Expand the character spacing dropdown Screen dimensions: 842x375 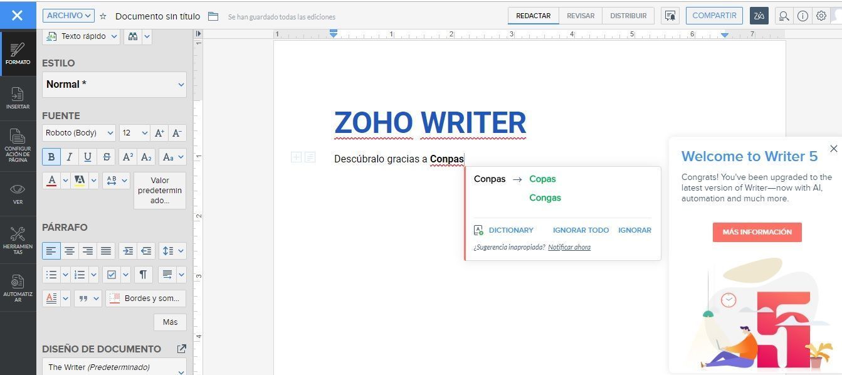coord(116,181)
